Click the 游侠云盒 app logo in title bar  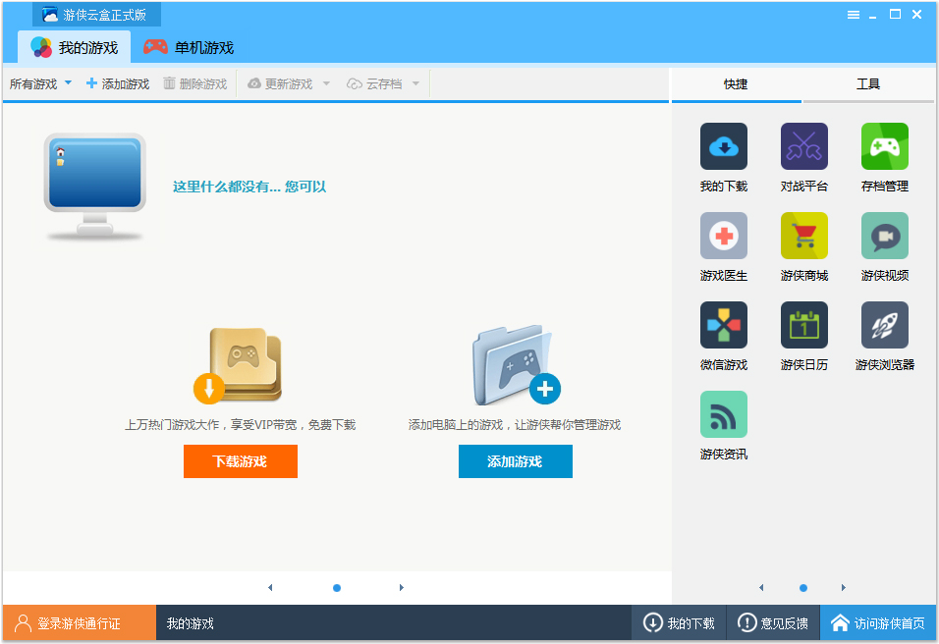pyautogui.click(x=50, y=15)
